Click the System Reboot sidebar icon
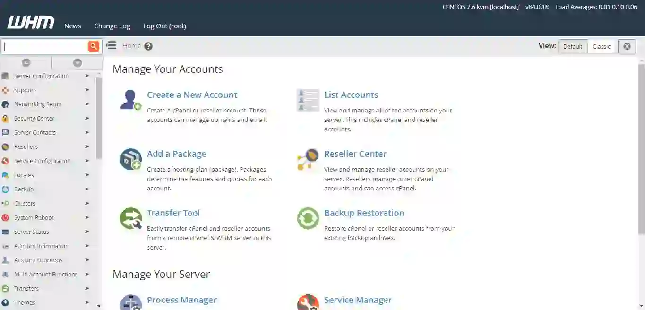The image size is (645, 310). tap(5, 218)
